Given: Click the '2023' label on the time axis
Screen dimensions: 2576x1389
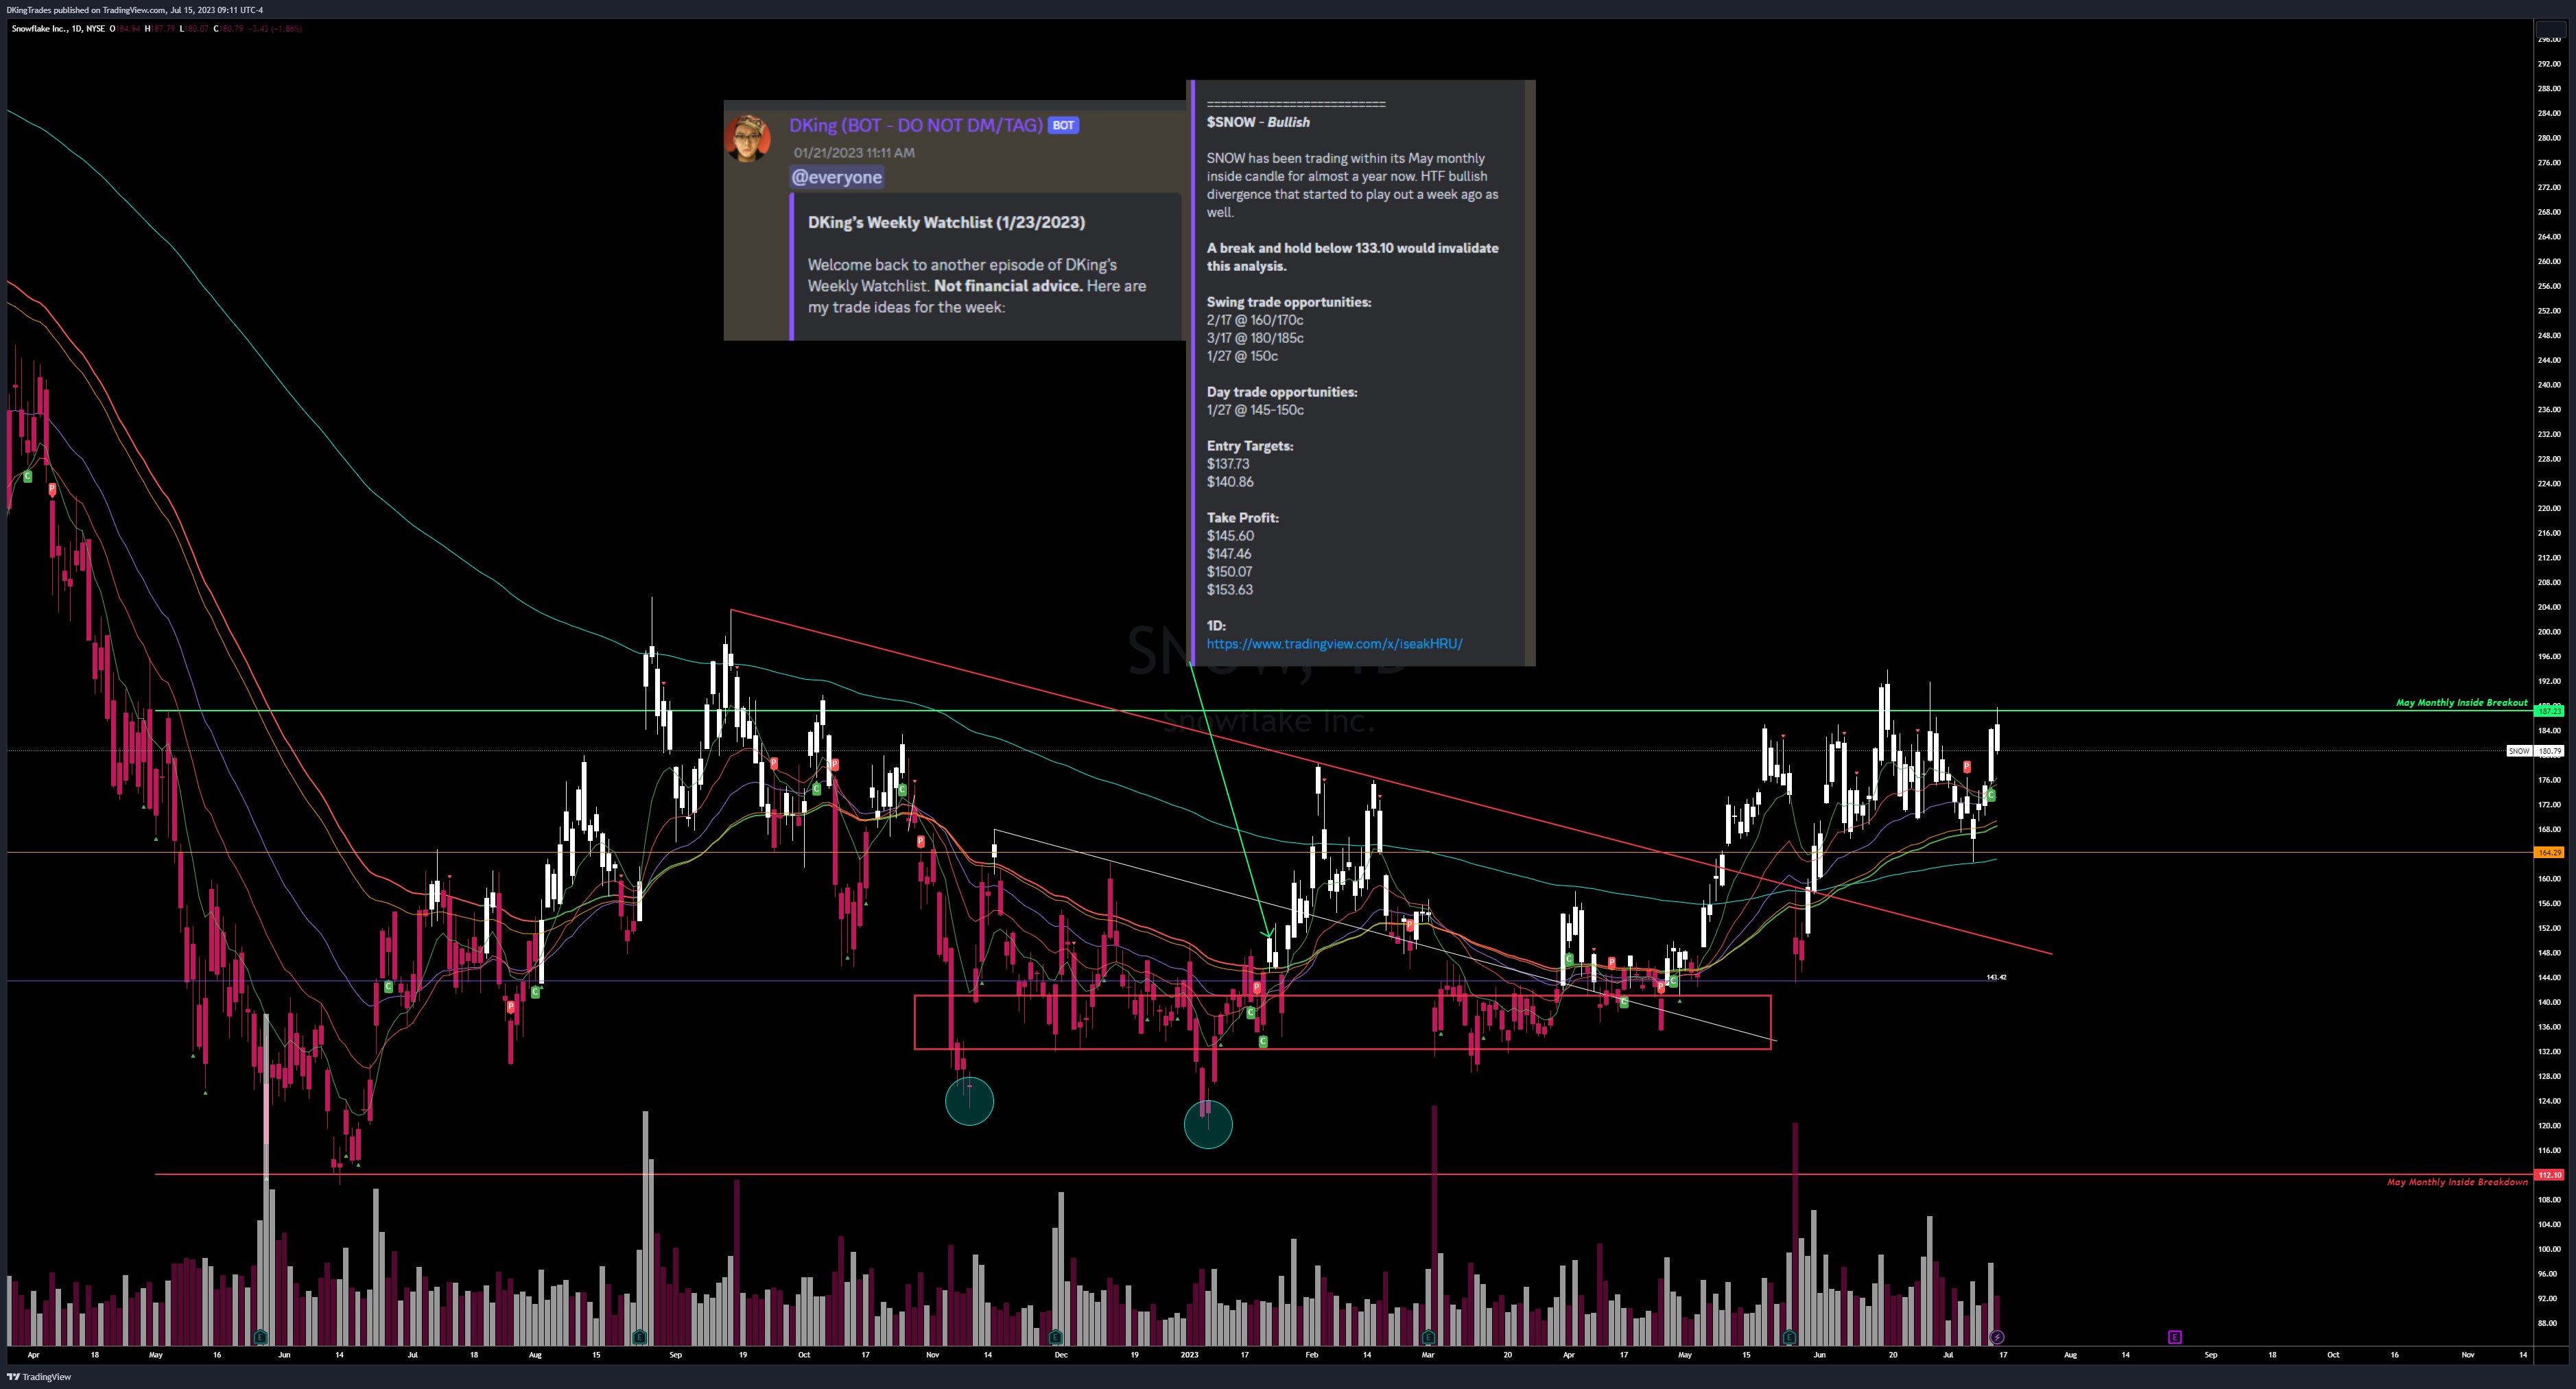Looking at the screenshot, I should (1189, 1355).
